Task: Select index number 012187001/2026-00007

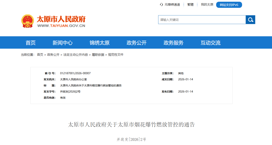Action: click(x=75, y=73)
